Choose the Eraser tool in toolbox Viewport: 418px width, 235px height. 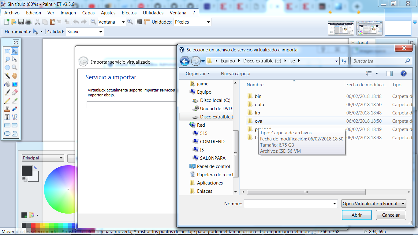(14, 92)
